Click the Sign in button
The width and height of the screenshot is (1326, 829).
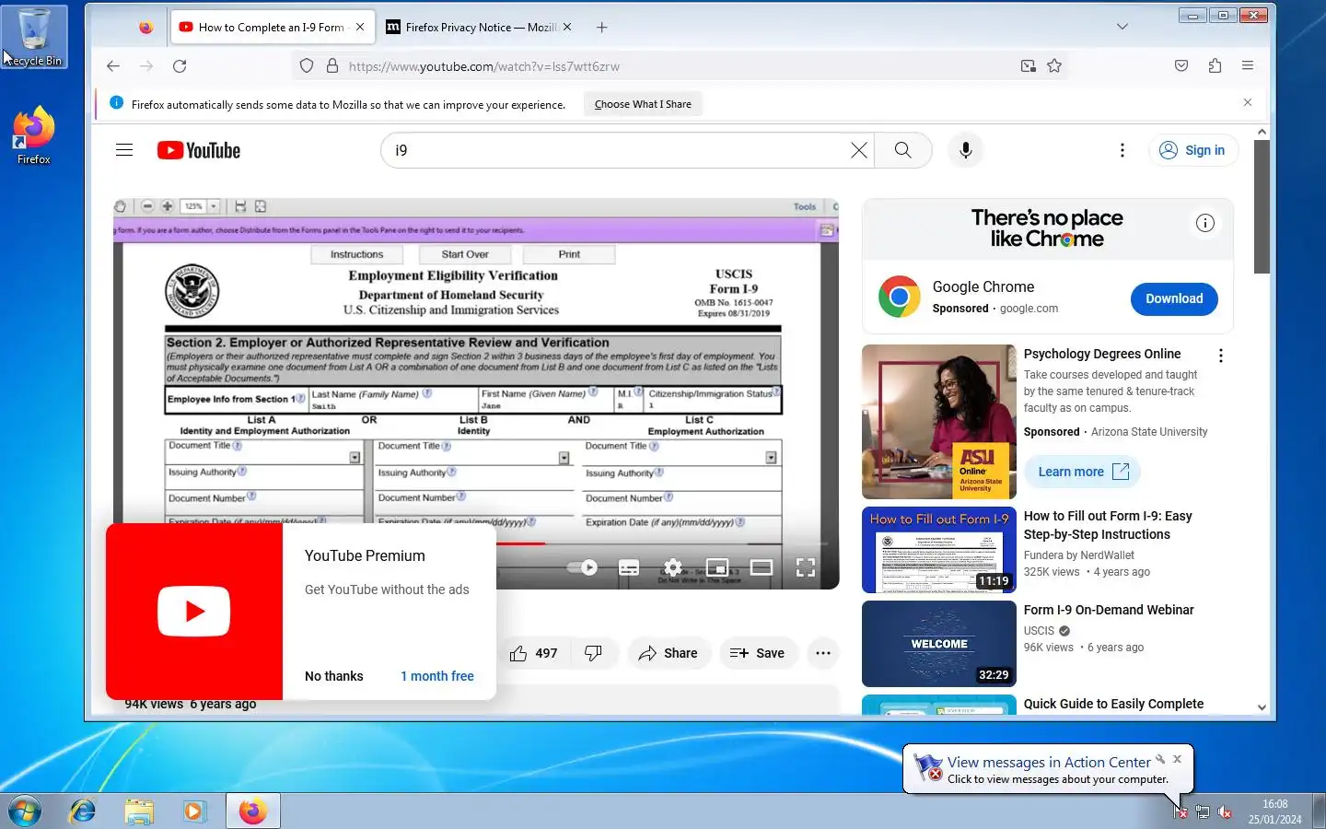(x=1193, y=150)
